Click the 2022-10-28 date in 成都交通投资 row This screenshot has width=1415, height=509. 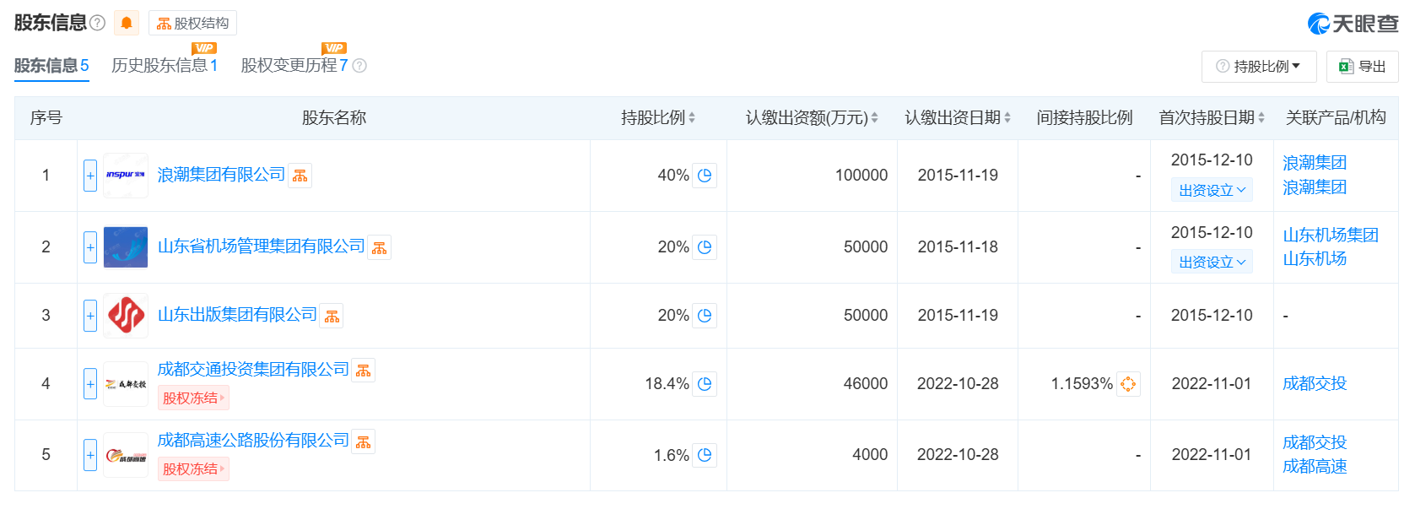point(958,384)
